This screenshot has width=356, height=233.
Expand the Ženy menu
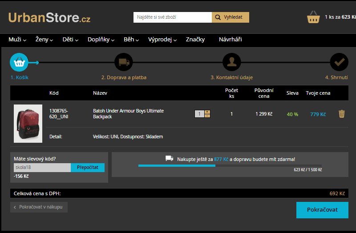click(x=44, y=40)
